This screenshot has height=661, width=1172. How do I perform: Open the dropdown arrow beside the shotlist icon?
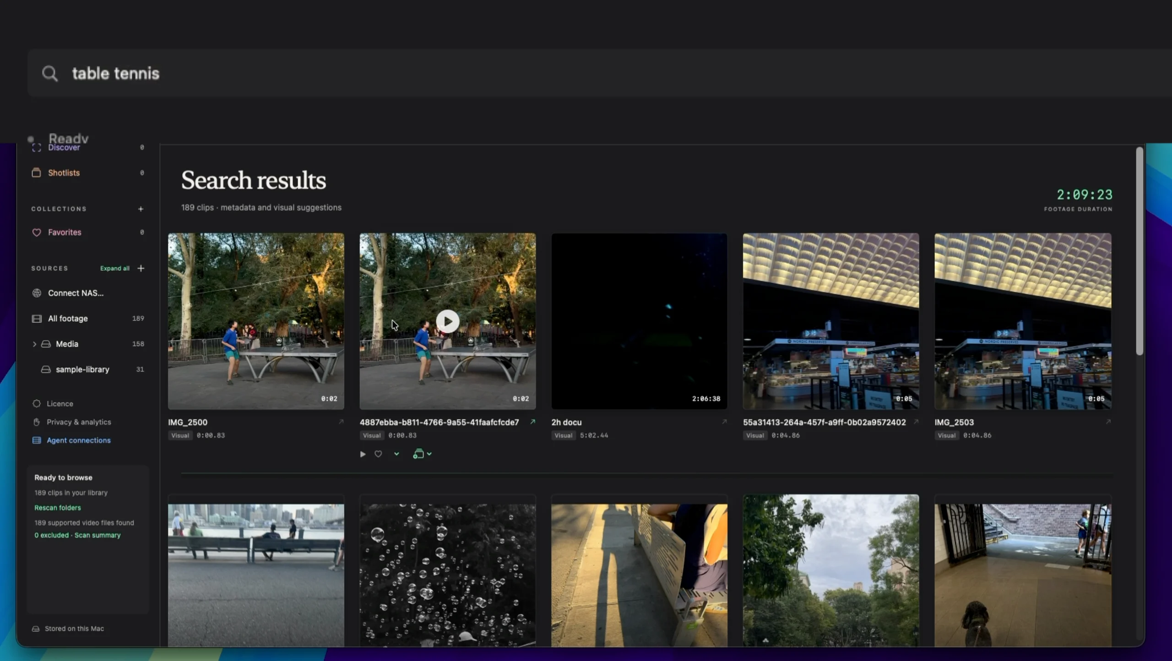click(x=429, y=454)
